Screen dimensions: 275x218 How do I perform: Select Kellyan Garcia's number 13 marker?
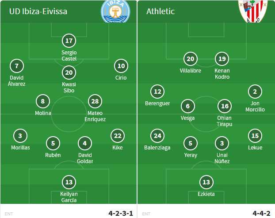click(x=69, y=182)
